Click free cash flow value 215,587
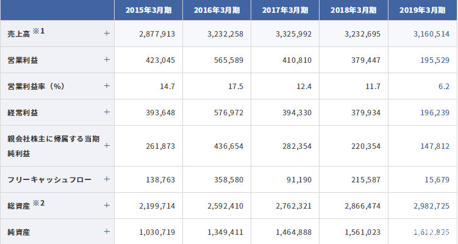 (x=366, y=180)
